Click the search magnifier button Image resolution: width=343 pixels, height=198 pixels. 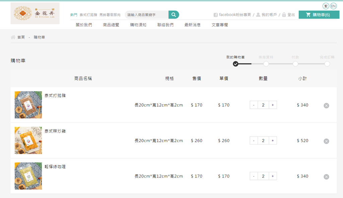(x=174, y=15)
